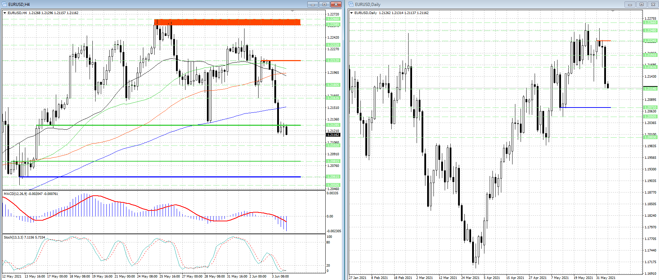
Task: Click the chart shift marker in Daily chart
Action: pos(613,11)
